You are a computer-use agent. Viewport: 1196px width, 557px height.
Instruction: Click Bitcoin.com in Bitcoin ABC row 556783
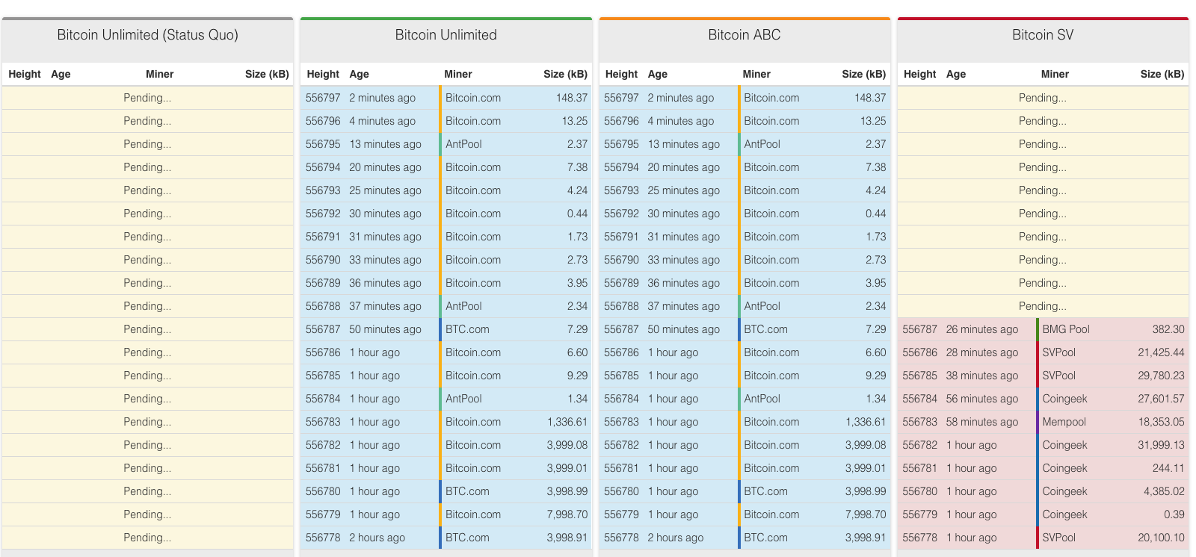point(771,422)
